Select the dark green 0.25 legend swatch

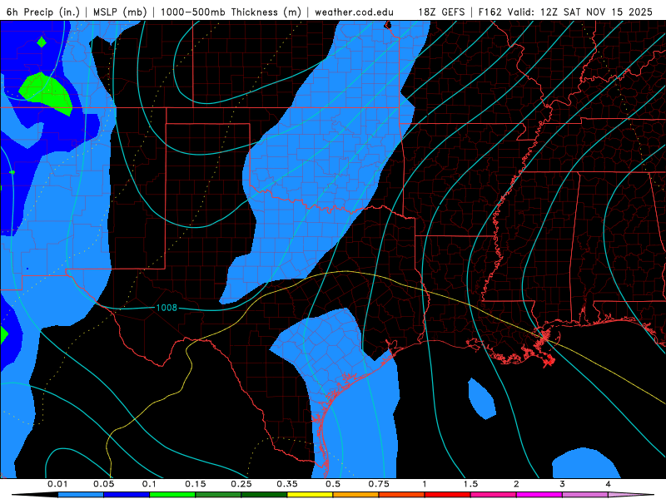point(264,495)
